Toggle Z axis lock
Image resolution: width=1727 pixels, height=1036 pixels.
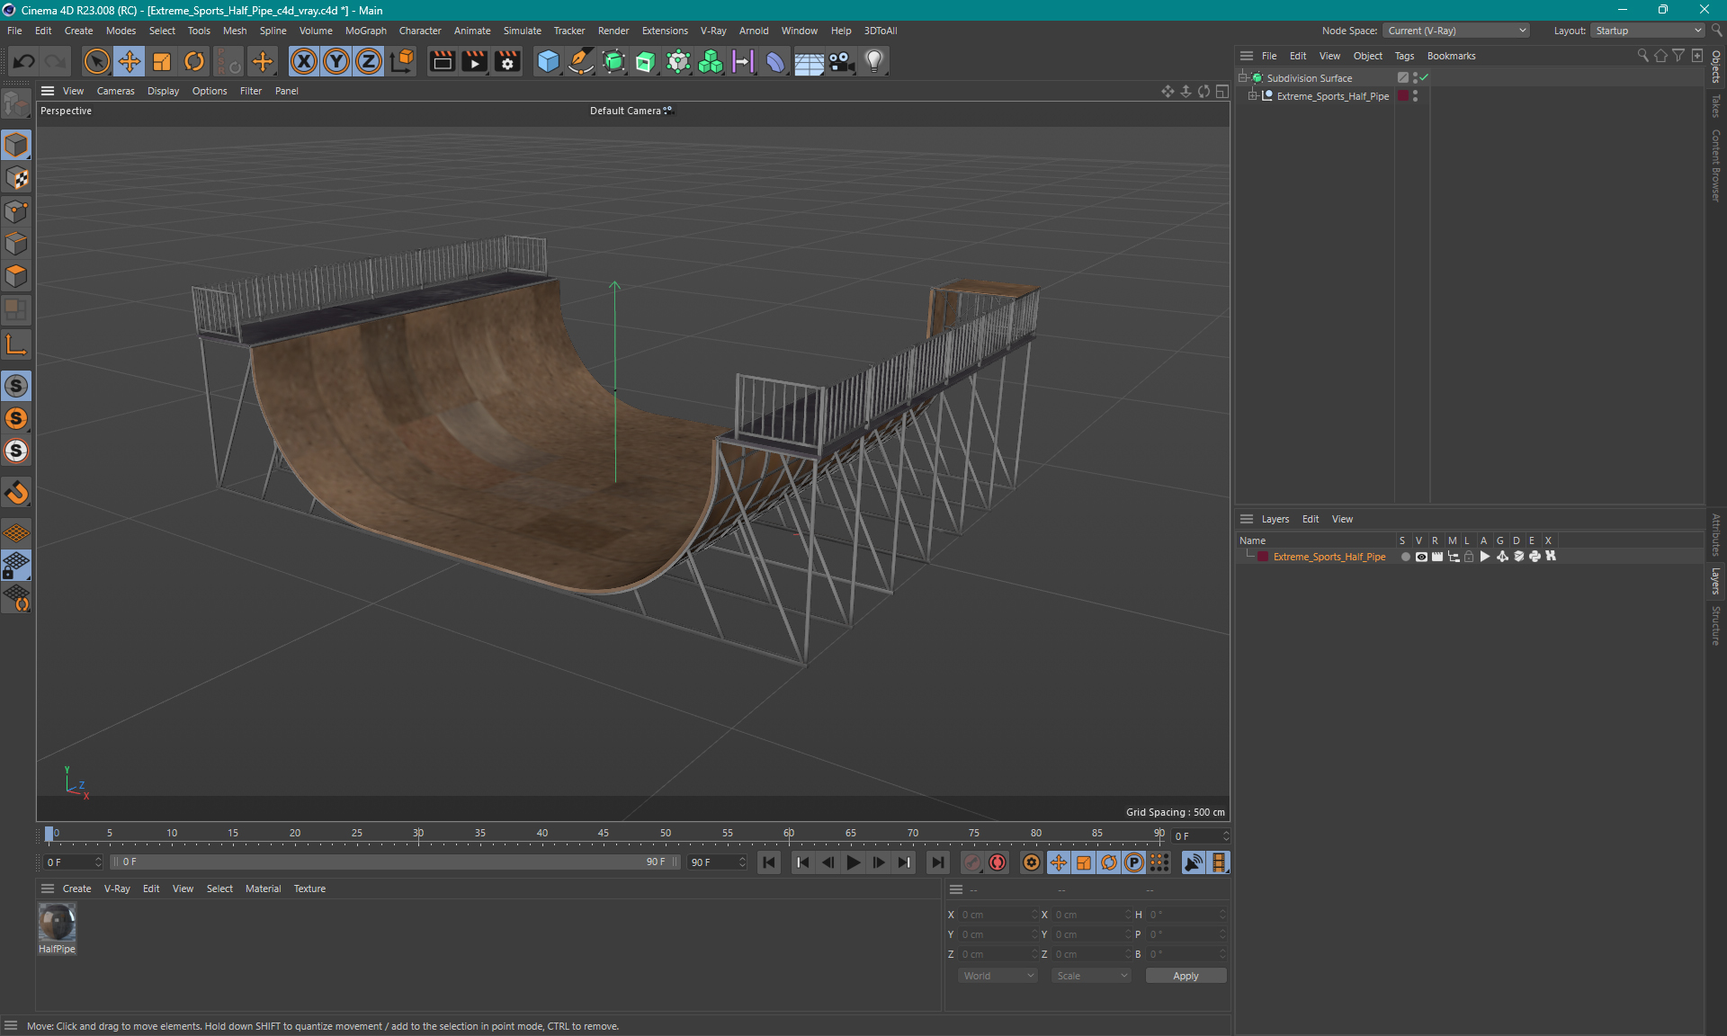click(369, 61)
